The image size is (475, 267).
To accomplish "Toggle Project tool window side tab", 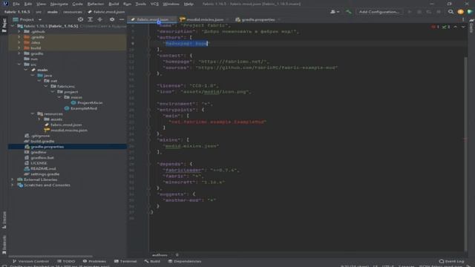I will (x=4, y=24).
